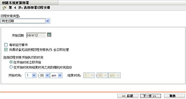Open the calendar picker next to 开始日期

(x=49, y=35)
